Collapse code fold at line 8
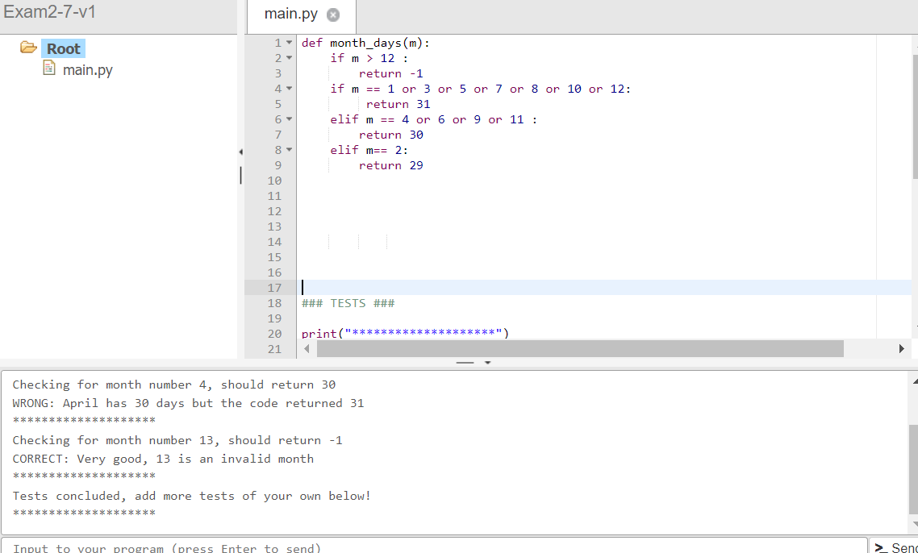This screenshot has height=553, width=918. 289,150
